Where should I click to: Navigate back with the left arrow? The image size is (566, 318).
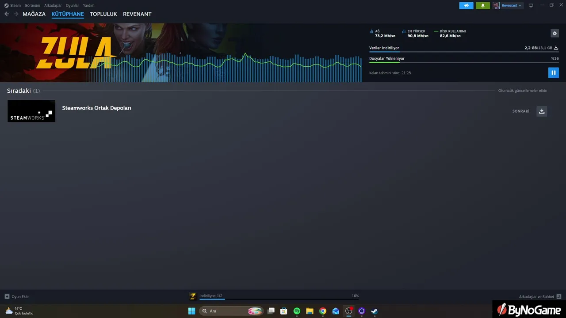[x=7, y=14]
